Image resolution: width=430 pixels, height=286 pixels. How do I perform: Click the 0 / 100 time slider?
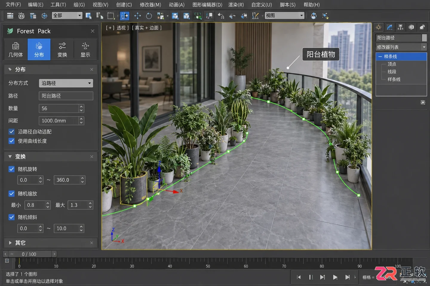click(29, 254)
